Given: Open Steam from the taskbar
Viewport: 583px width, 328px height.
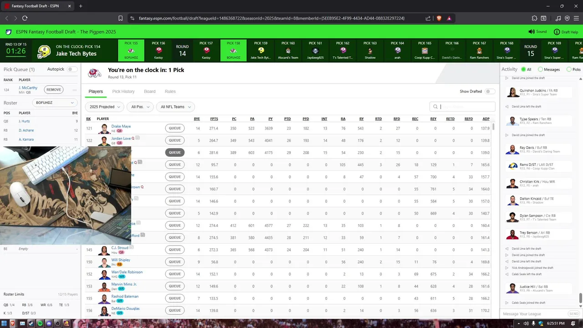Looking at the screenshot, I should [31, 323].
